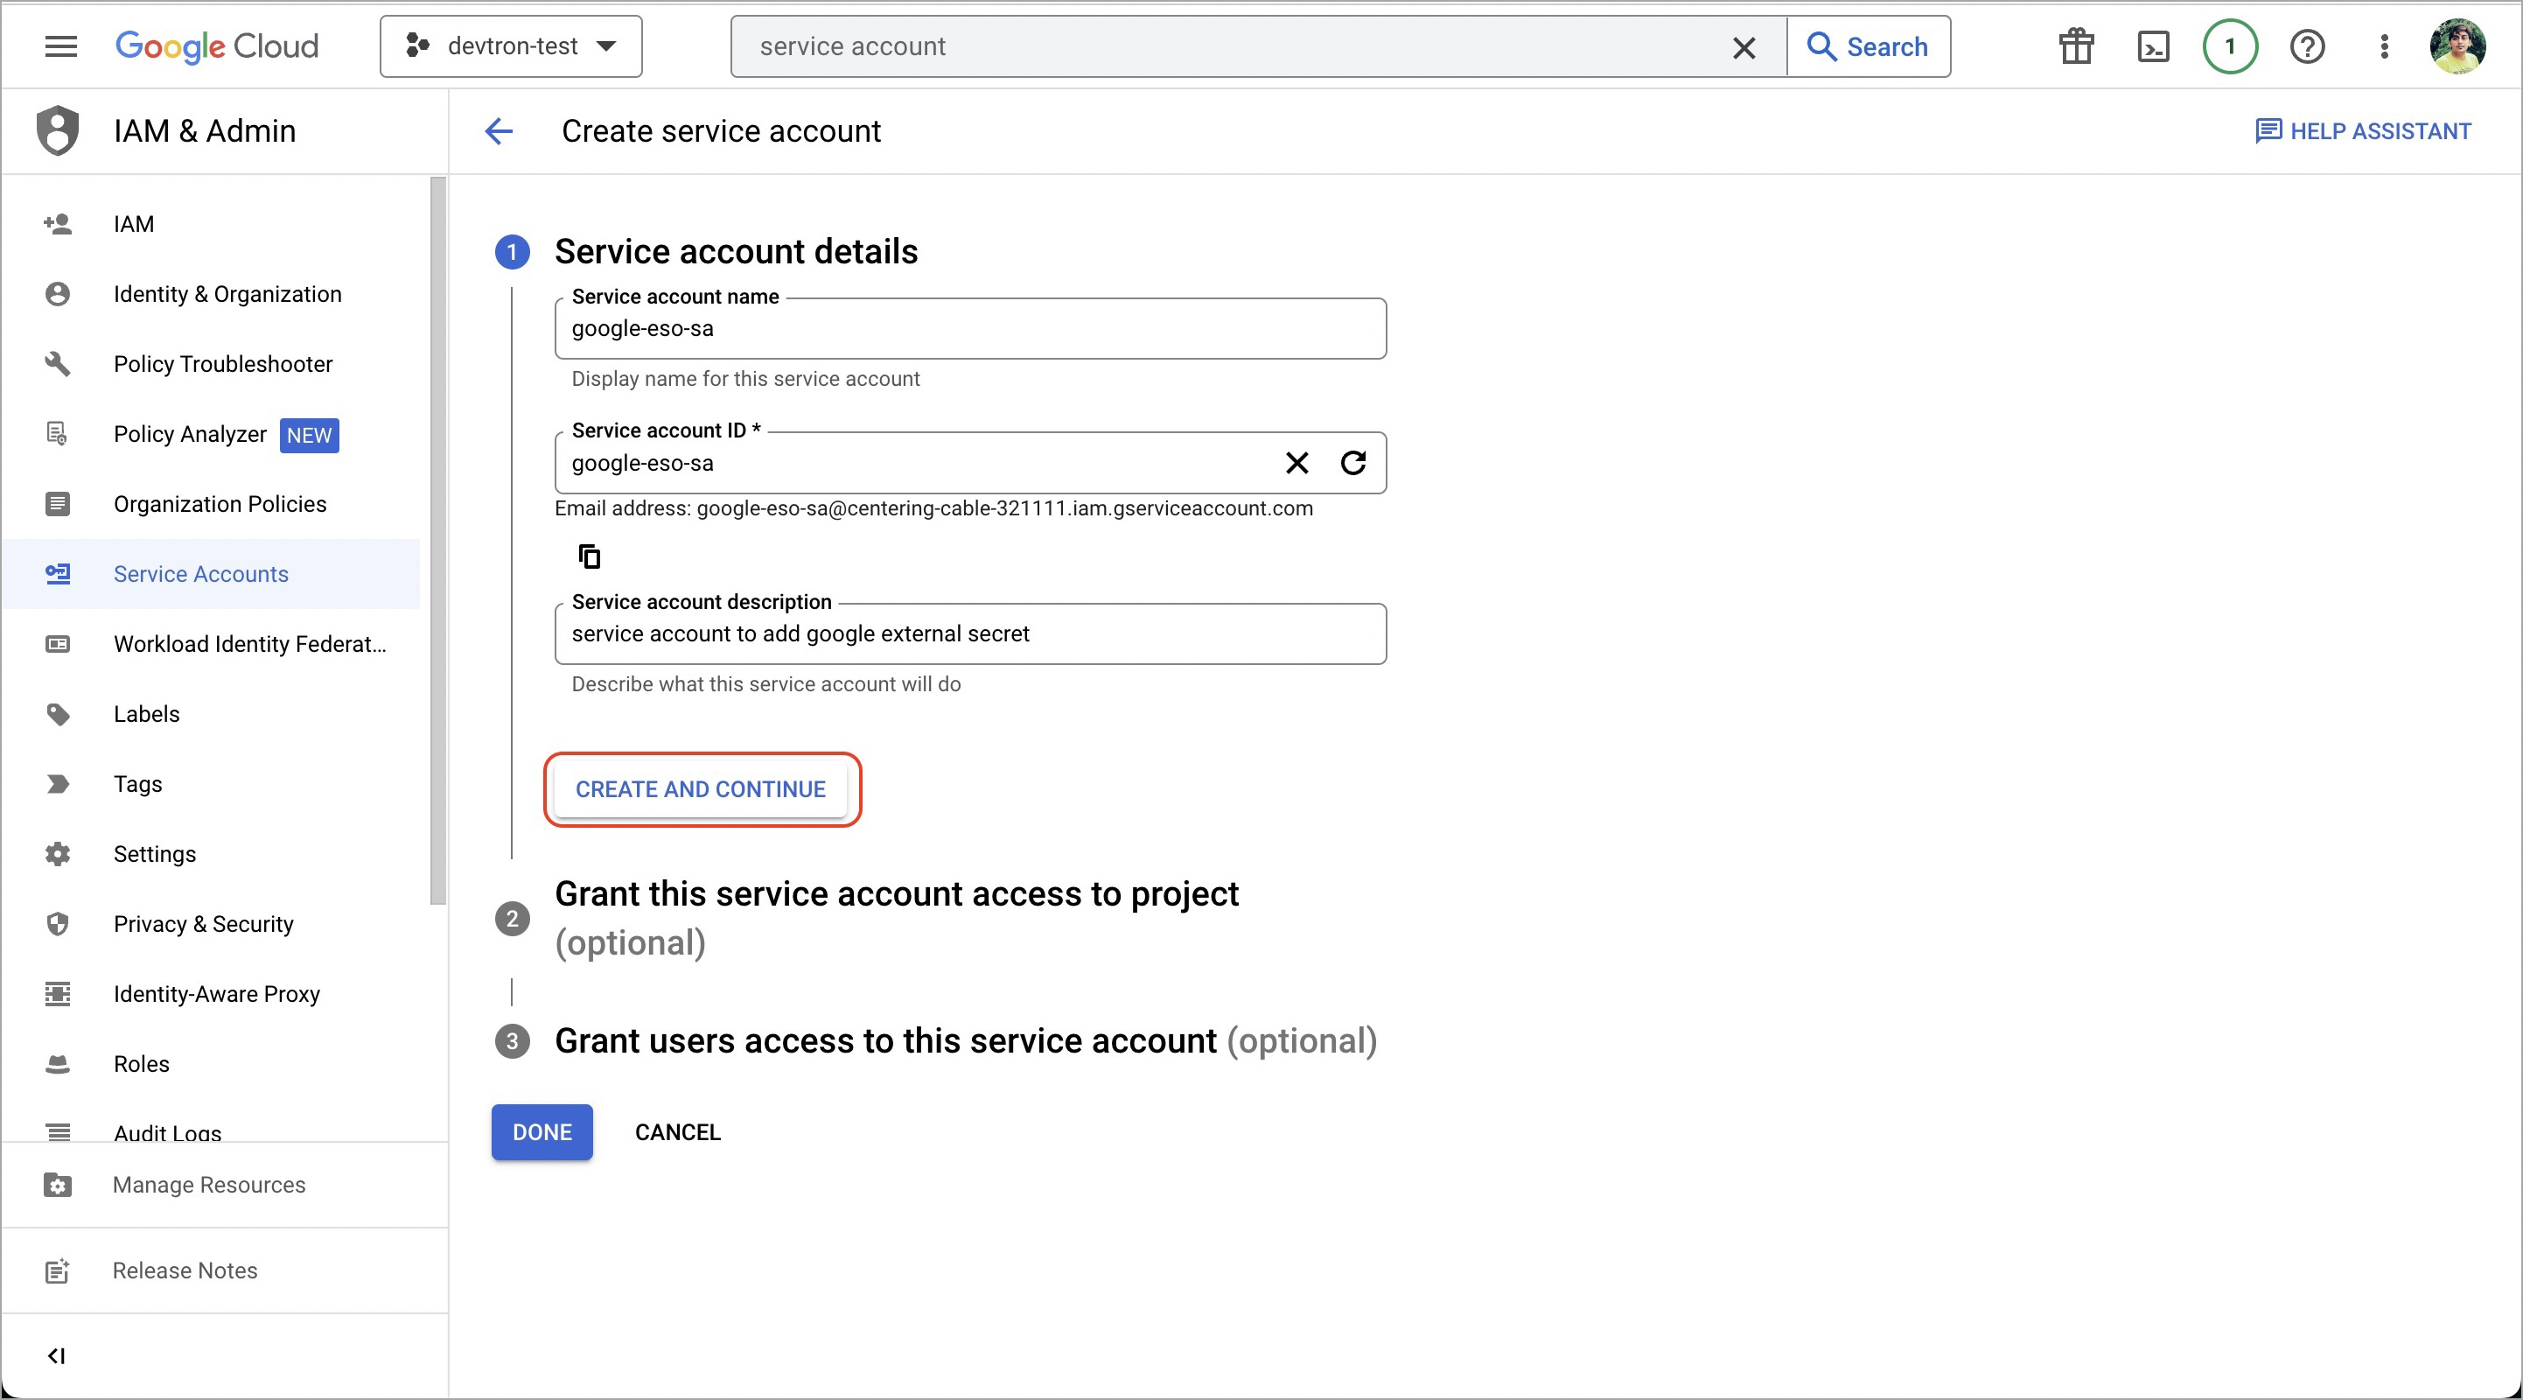2523x1400 pixels.
Task: Open Workload Identity Federation menu item
Action: click(248, 644)
